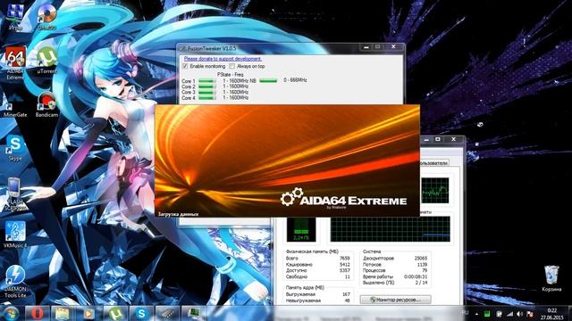Click the 'Please donate to support development' link

223,59
